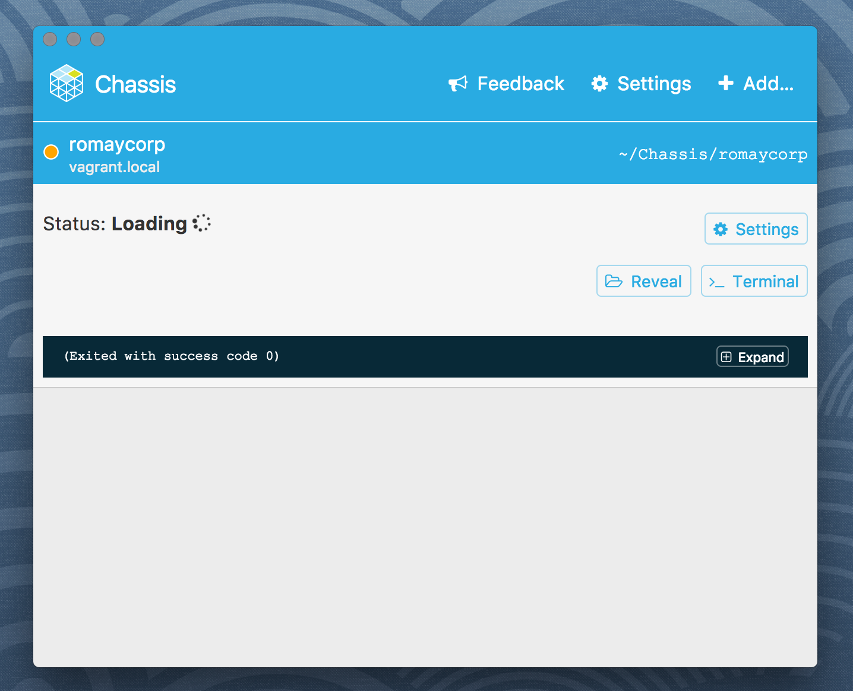Close the Chassis window

pos(50,39)
